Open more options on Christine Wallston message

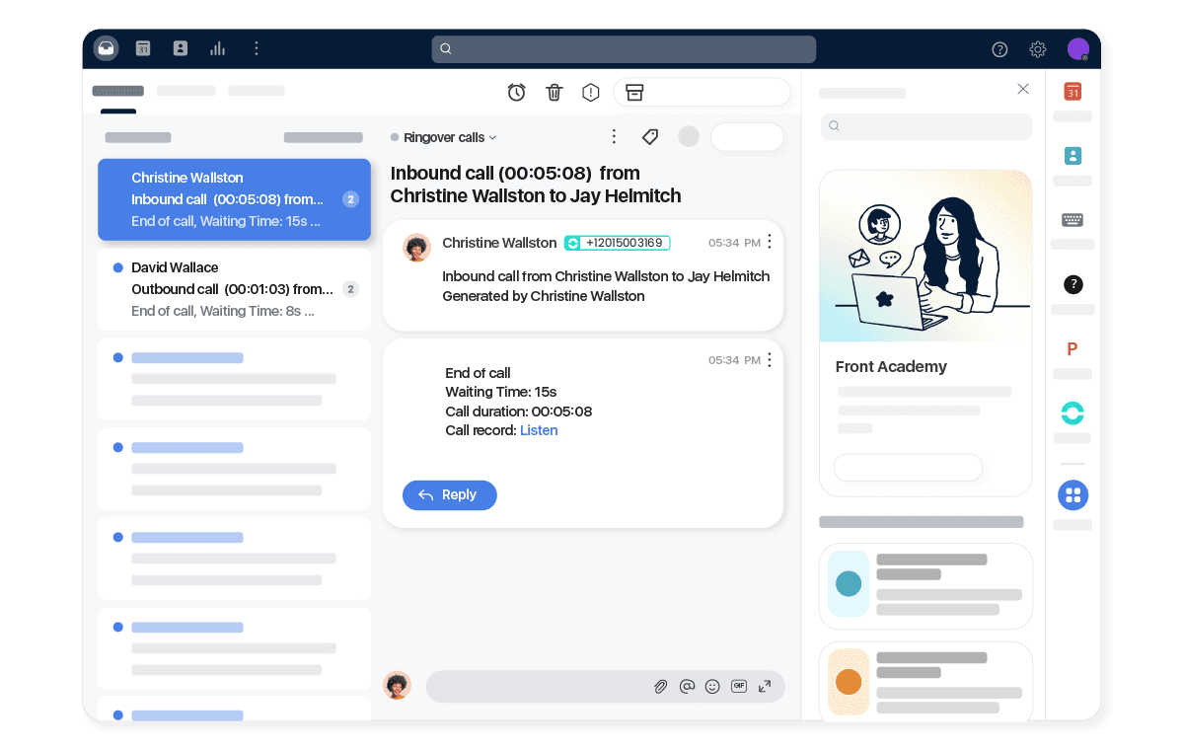(x=770, y=242)
